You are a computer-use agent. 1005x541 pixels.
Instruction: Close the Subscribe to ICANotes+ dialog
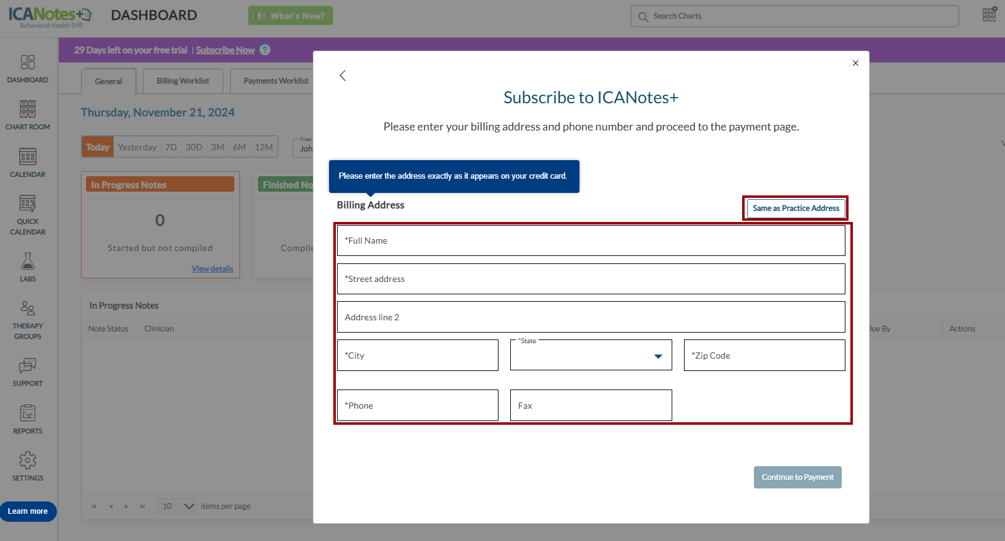pyautogui.click(x=855, y=63)
